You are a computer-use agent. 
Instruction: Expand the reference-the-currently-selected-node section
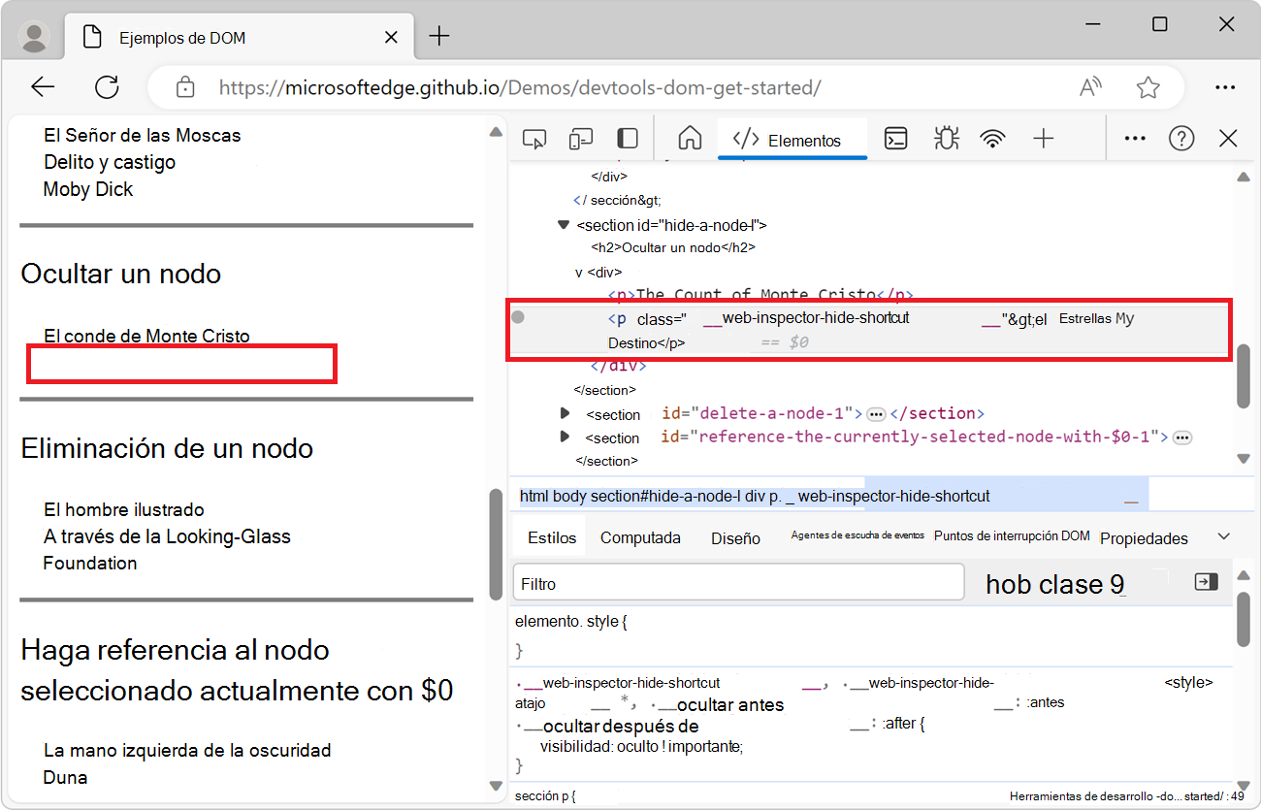click(565, 437)
